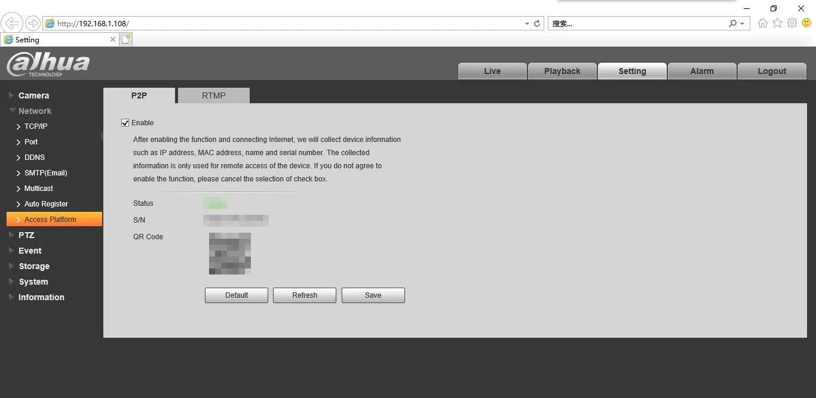Click the browser forward arrow icon

click(x=32, y=23)
